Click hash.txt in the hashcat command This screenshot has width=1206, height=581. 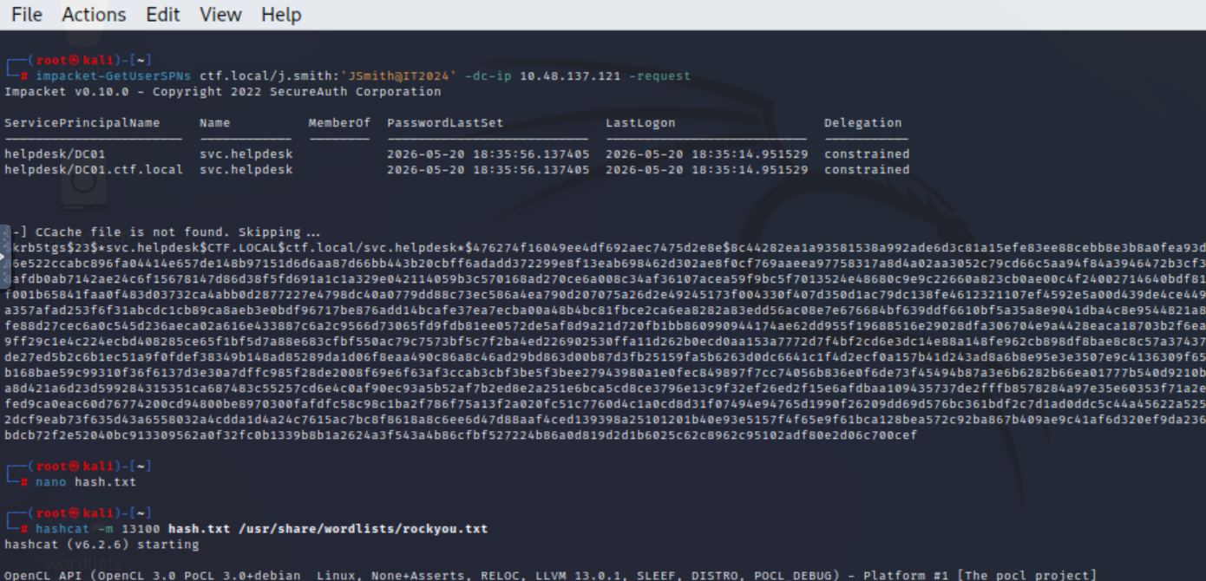[200, 529]
